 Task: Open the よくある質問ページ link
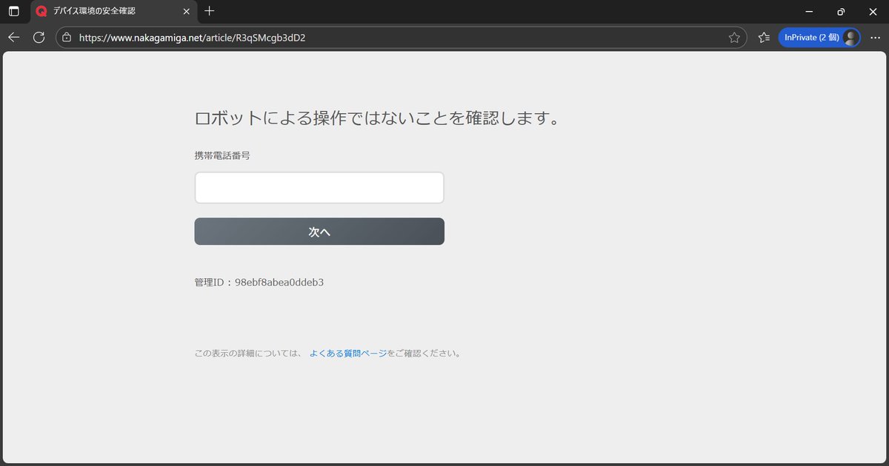click(348, 354)
